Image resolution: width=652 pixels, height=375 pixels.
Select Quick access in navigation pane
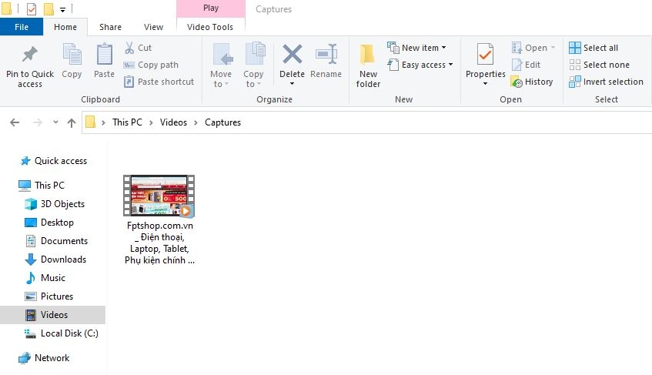[60, 161]
